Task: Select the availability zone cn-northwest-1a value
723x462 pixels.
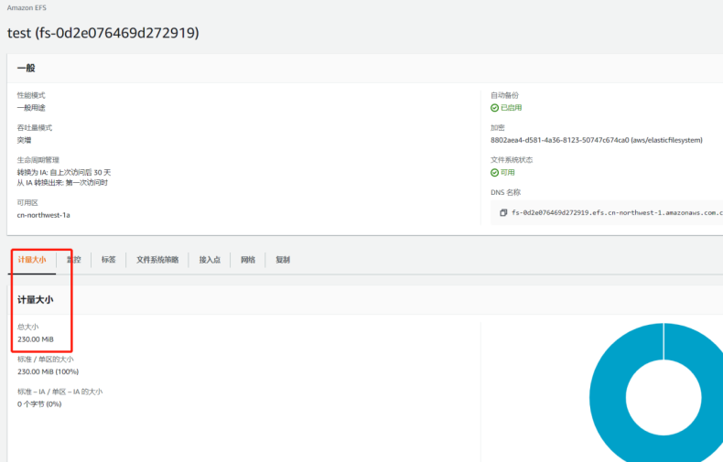Action: point(43,215)
